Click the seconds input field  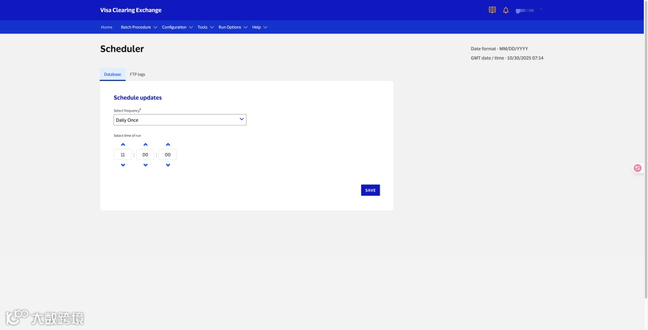point(168,154)
